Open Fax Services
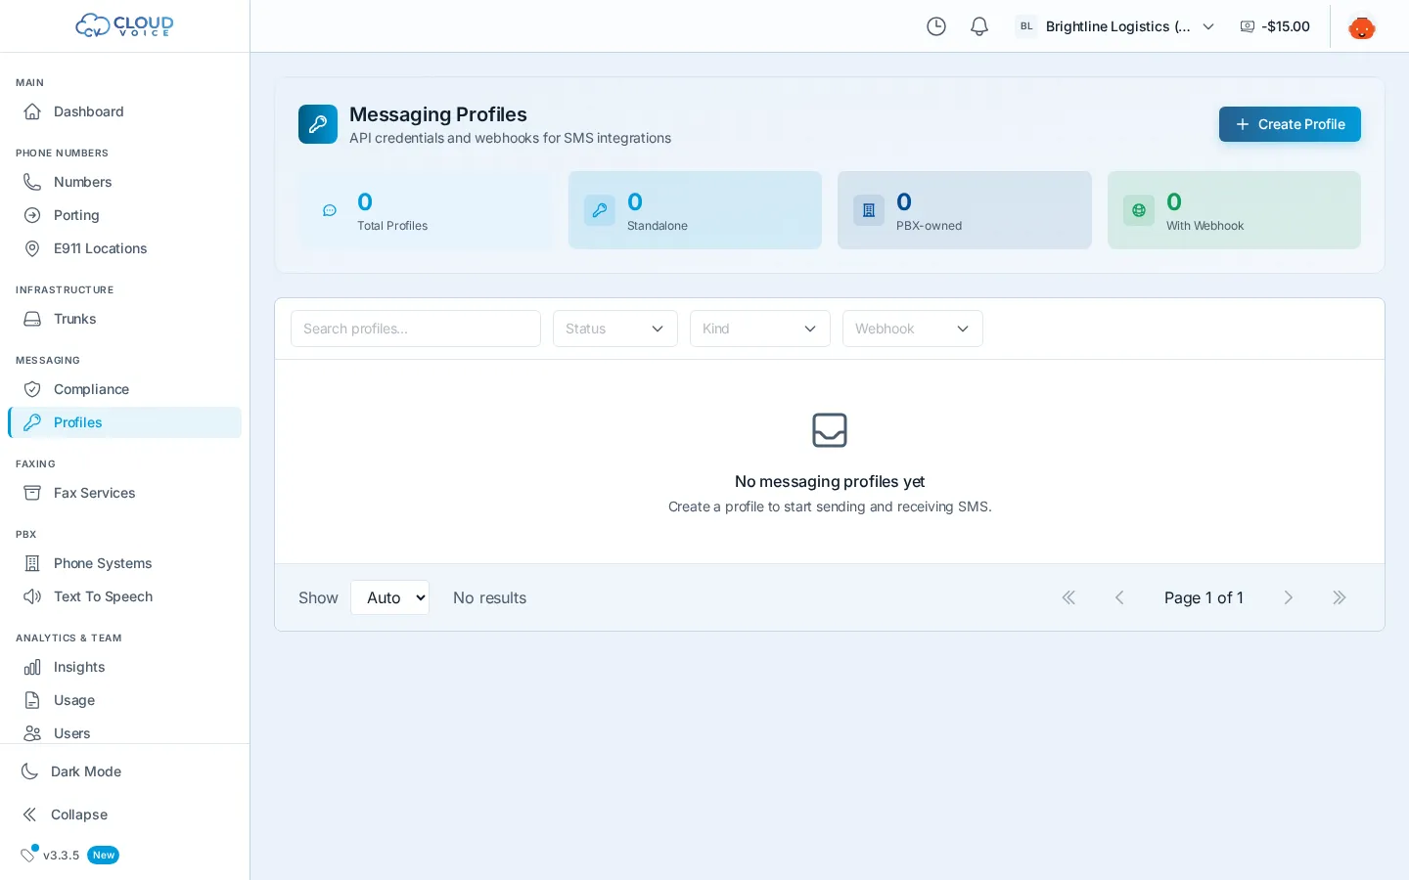 [124, 493]
